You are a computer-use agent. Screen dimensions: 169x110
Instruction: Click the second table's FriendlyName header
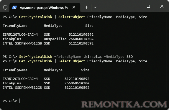coord(15,70)
